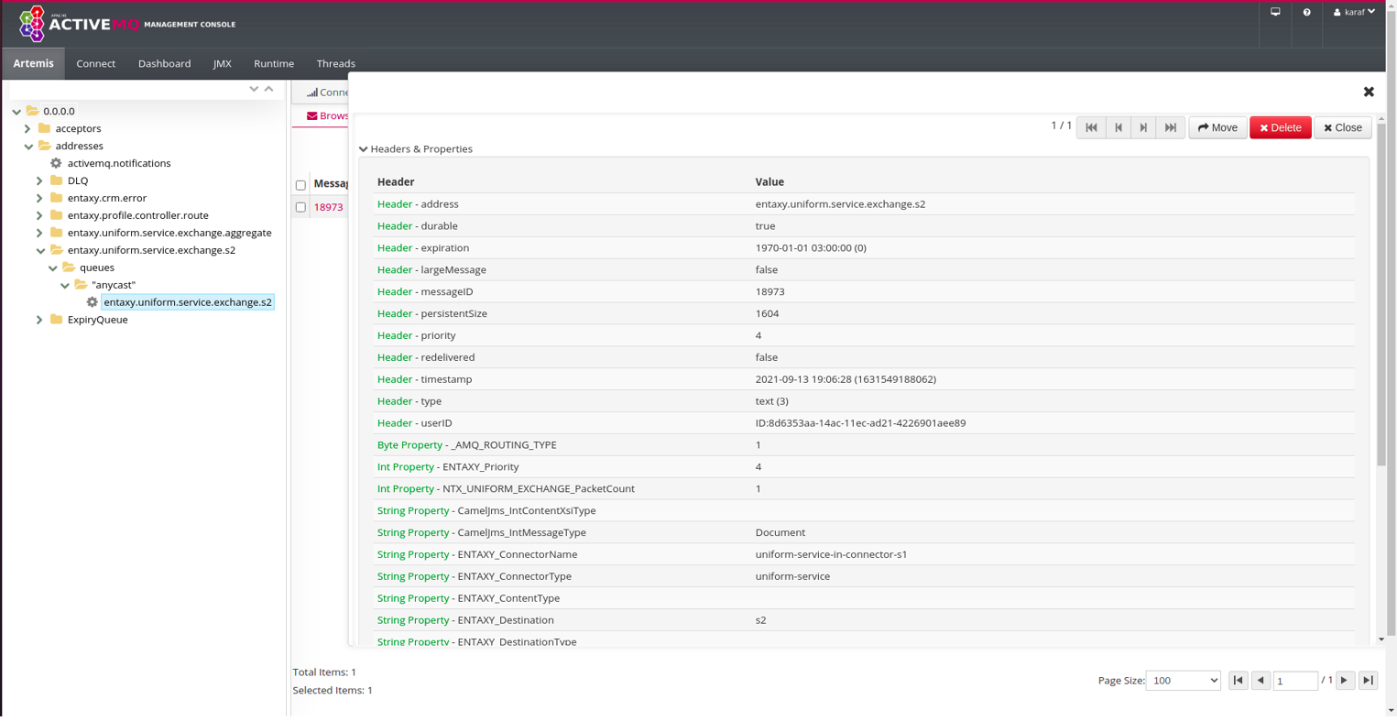Click the X icon closing message panel
The height and width of the screenshot is (721, 1397).
[x=1369, y=92]
